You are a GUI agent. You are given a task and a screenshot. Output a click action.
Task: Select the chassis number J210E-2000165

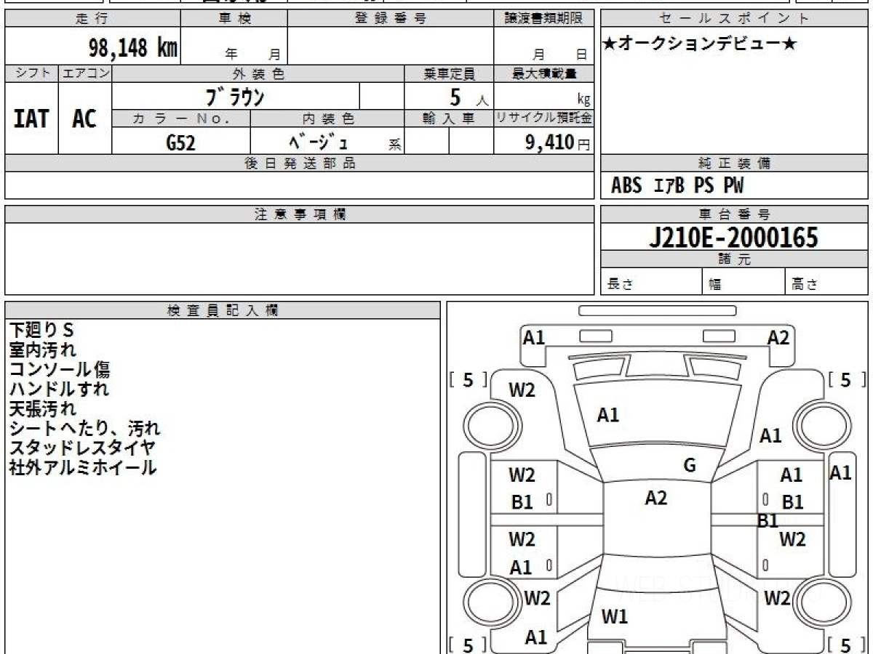tap(733, 237)
